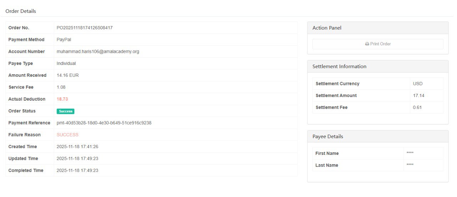Click the Payee Details panel header
Viewport: 457px width, 197px height.
[327, 136]
